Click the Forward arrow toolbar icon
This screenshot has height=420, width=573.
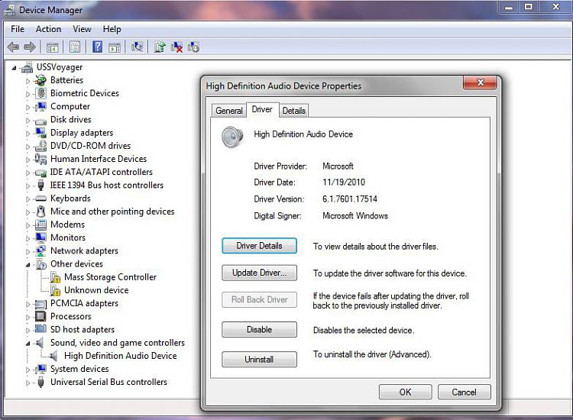[x=30, y=47]
